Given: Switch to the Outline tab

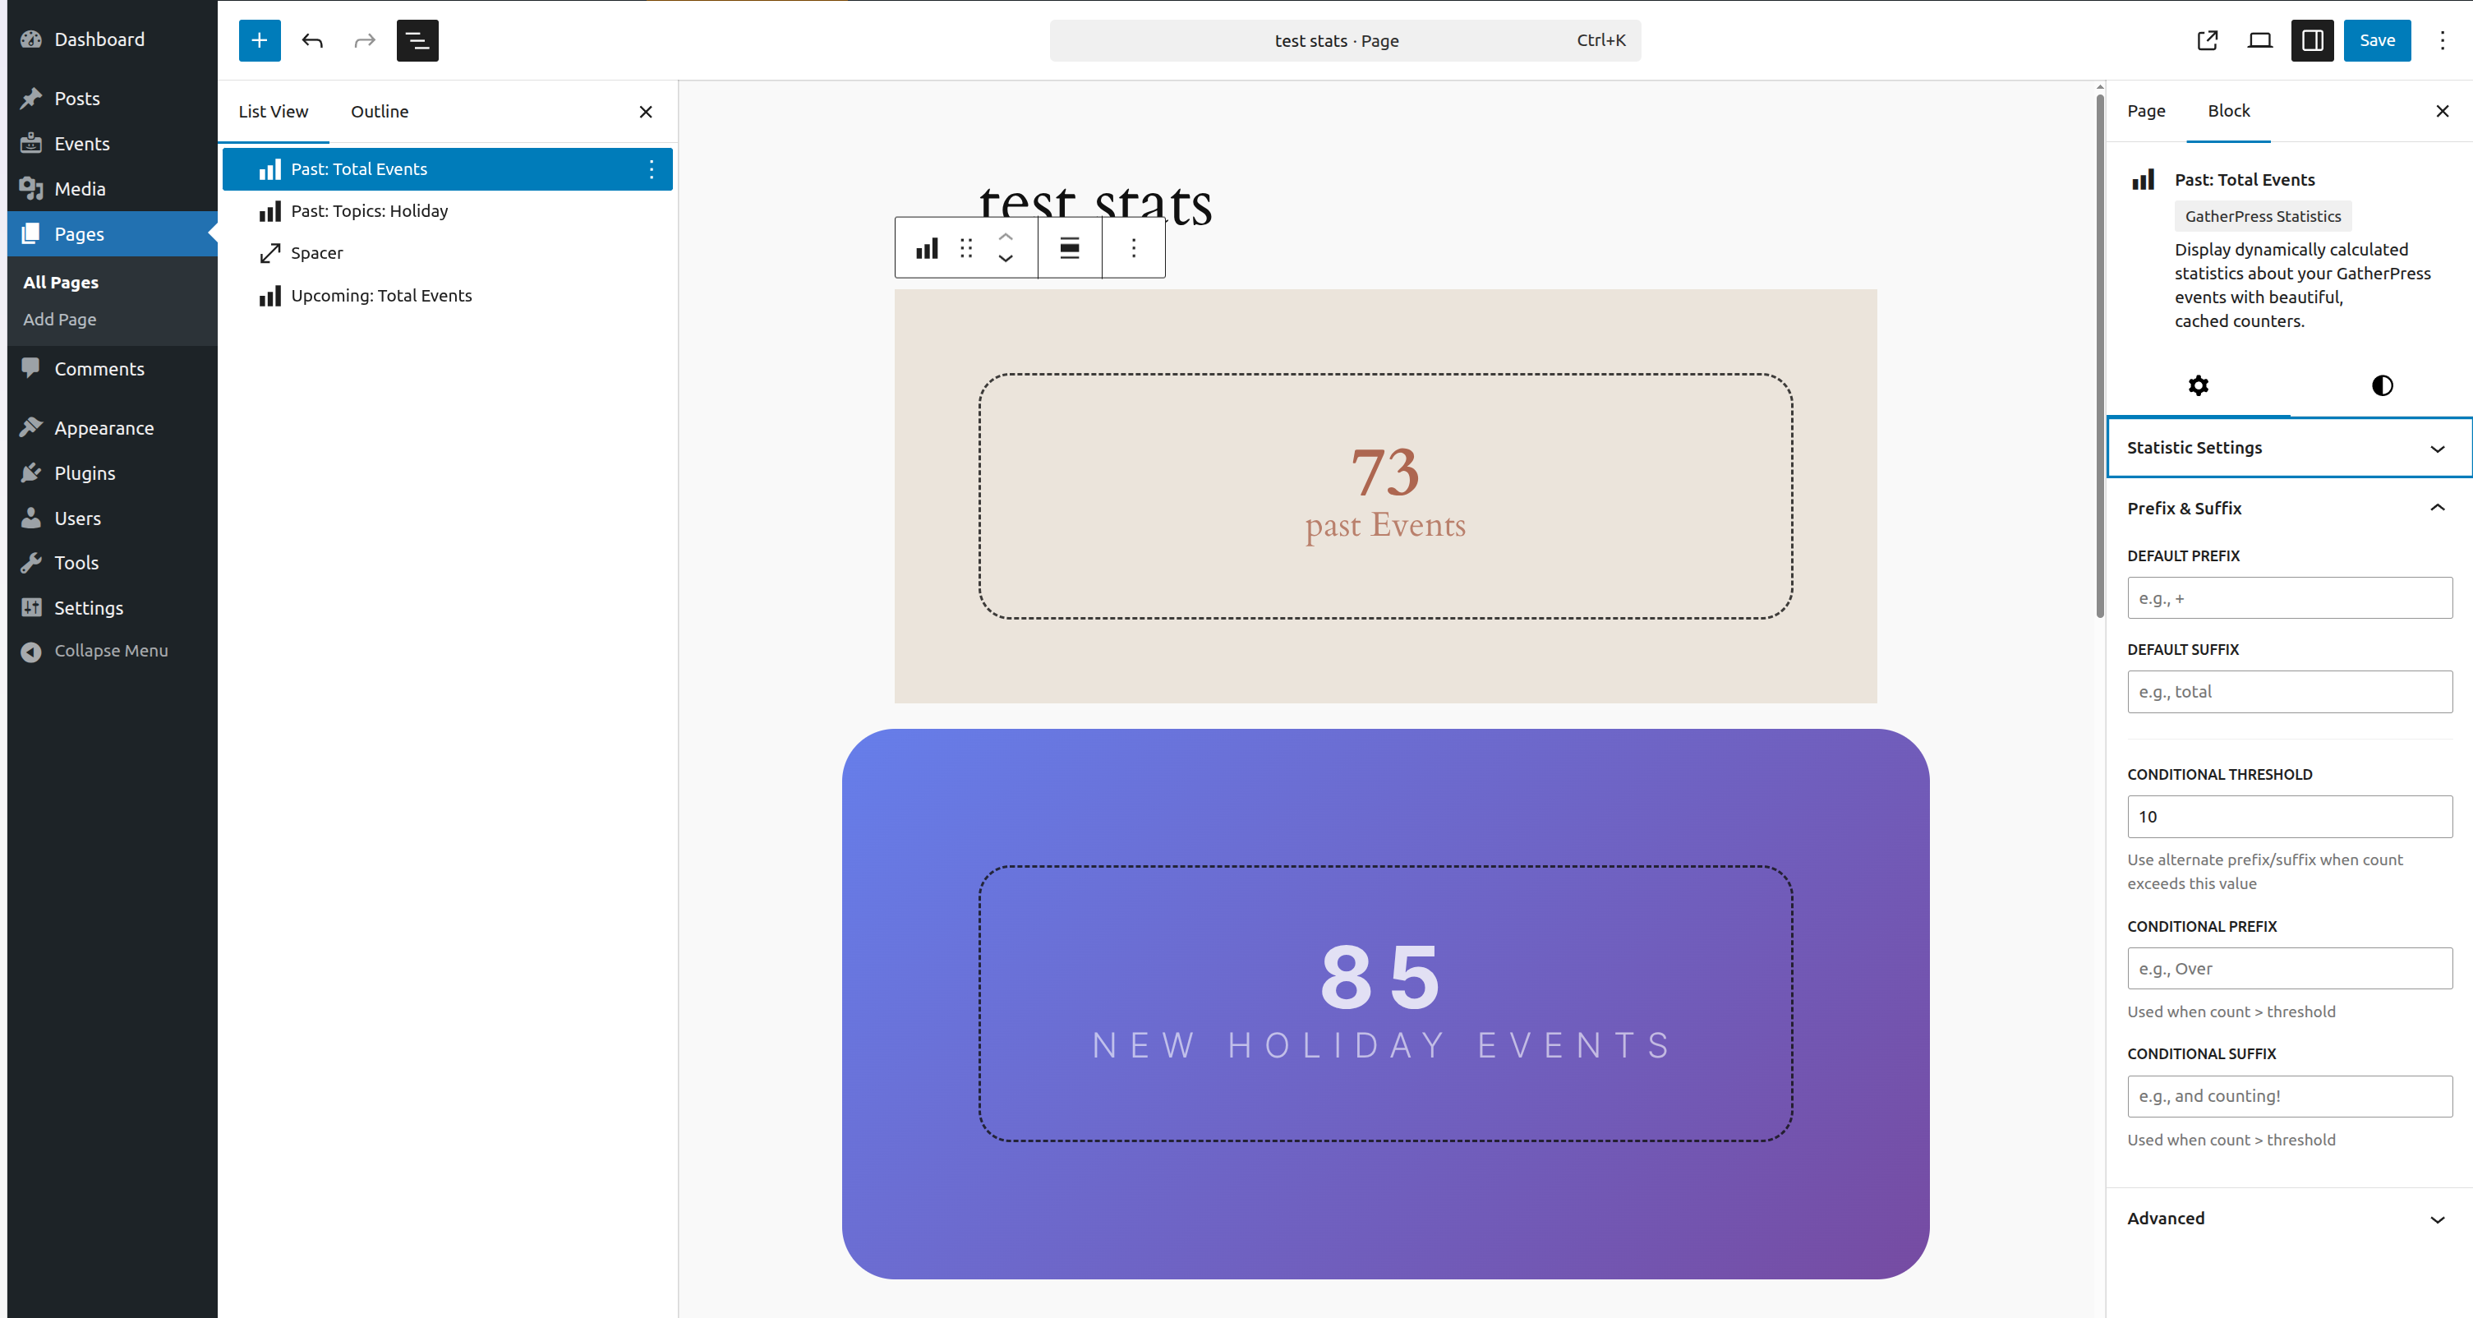Looking at the screenshot, I should (x=380, y=112).
